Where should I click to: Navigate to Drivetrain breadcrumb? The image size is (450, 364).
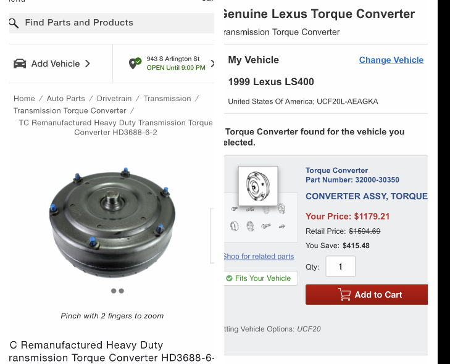(114, 98)
